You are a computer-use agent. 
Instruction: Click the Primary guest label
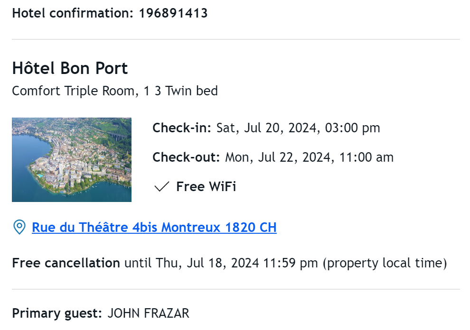click(x=57, y=313)
